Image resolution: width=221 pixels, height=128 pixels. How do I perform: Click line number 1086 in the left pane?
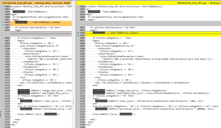click(x=7, y=6)
